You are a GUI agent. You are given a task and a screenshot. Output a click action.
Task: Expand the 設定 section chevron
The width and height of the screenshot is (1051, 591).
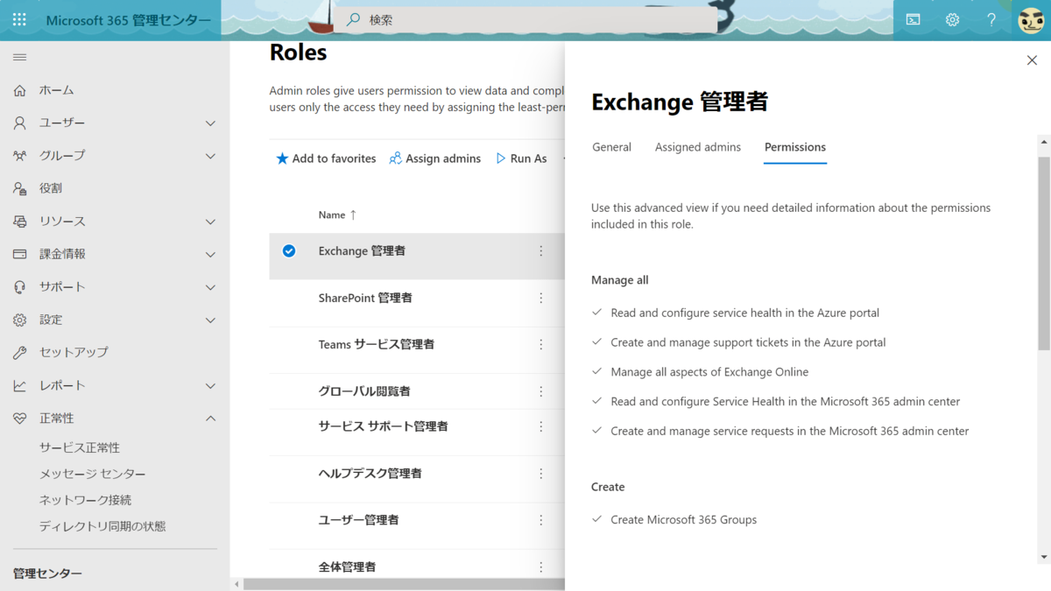210,320
